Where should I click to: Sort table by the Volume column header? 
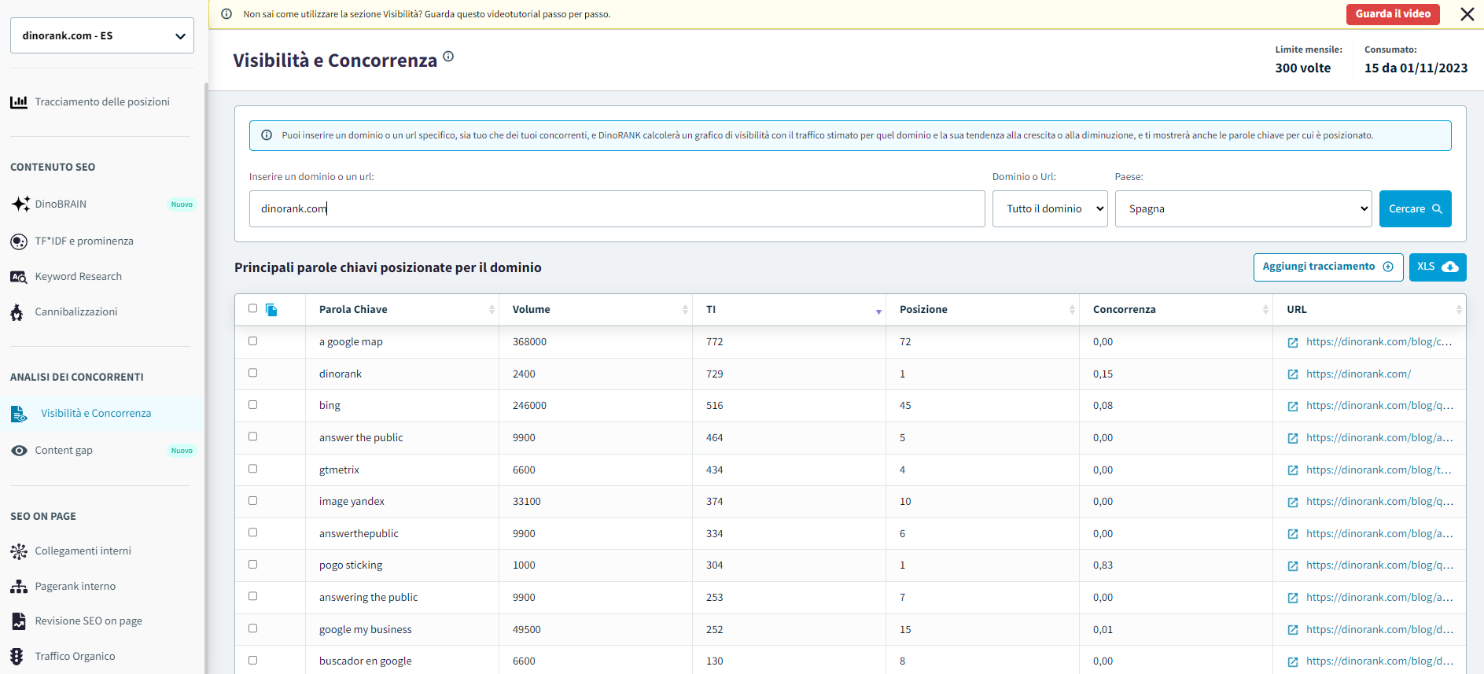tap(595, 310)
